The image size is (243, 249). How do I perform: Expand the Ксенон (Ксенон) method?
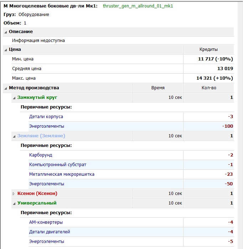tap(14, 194)
